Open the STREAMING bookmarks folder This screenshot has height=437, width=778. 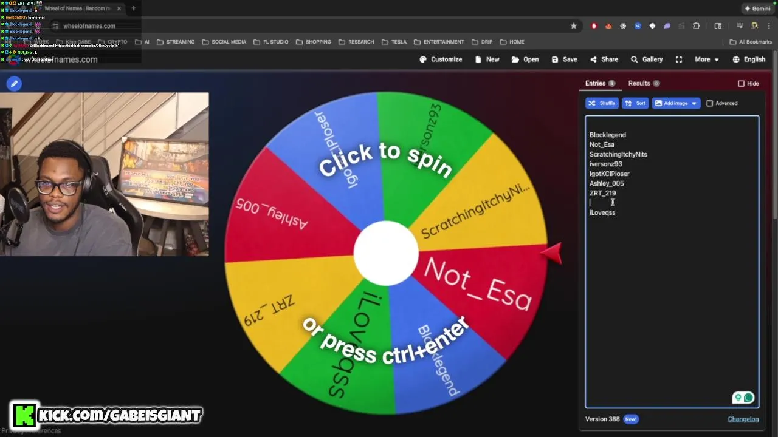pos(176,42)
